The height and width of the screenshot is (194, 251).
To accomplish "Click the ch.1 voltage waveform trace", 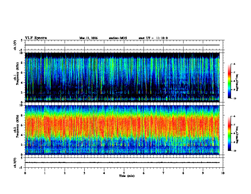I will click(x=122, y=45).
